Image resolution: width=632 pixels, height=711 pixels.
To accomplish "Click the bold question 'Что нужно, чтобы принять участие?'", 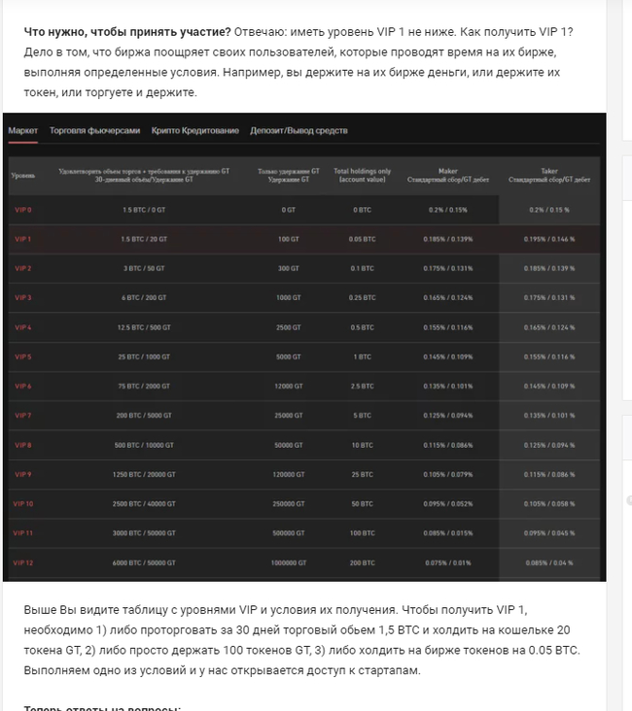I will pos(126,30).
